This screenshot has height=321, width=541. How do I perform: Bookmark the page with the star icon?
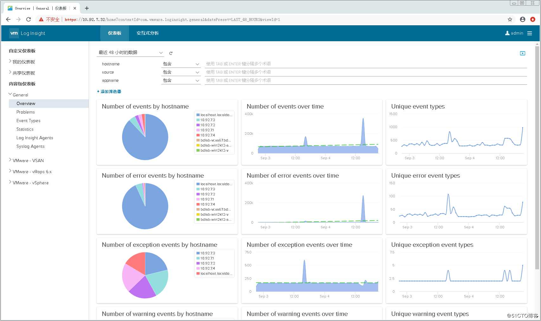coord(510,19)
